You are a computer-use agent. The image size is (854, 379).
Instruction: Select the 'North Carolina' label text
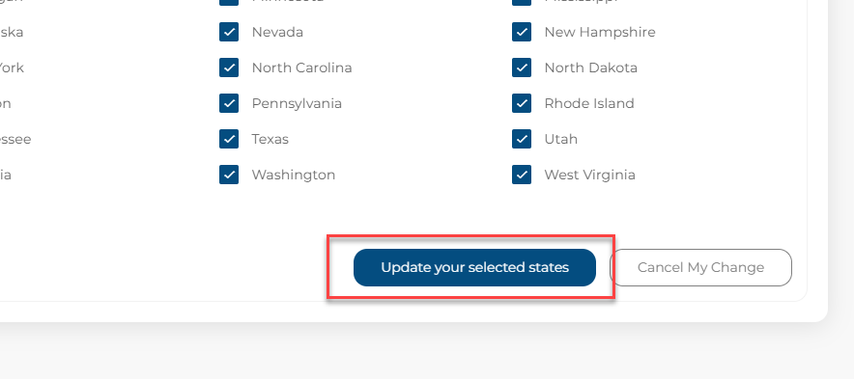pyautogui.click(x=301, y=68)
